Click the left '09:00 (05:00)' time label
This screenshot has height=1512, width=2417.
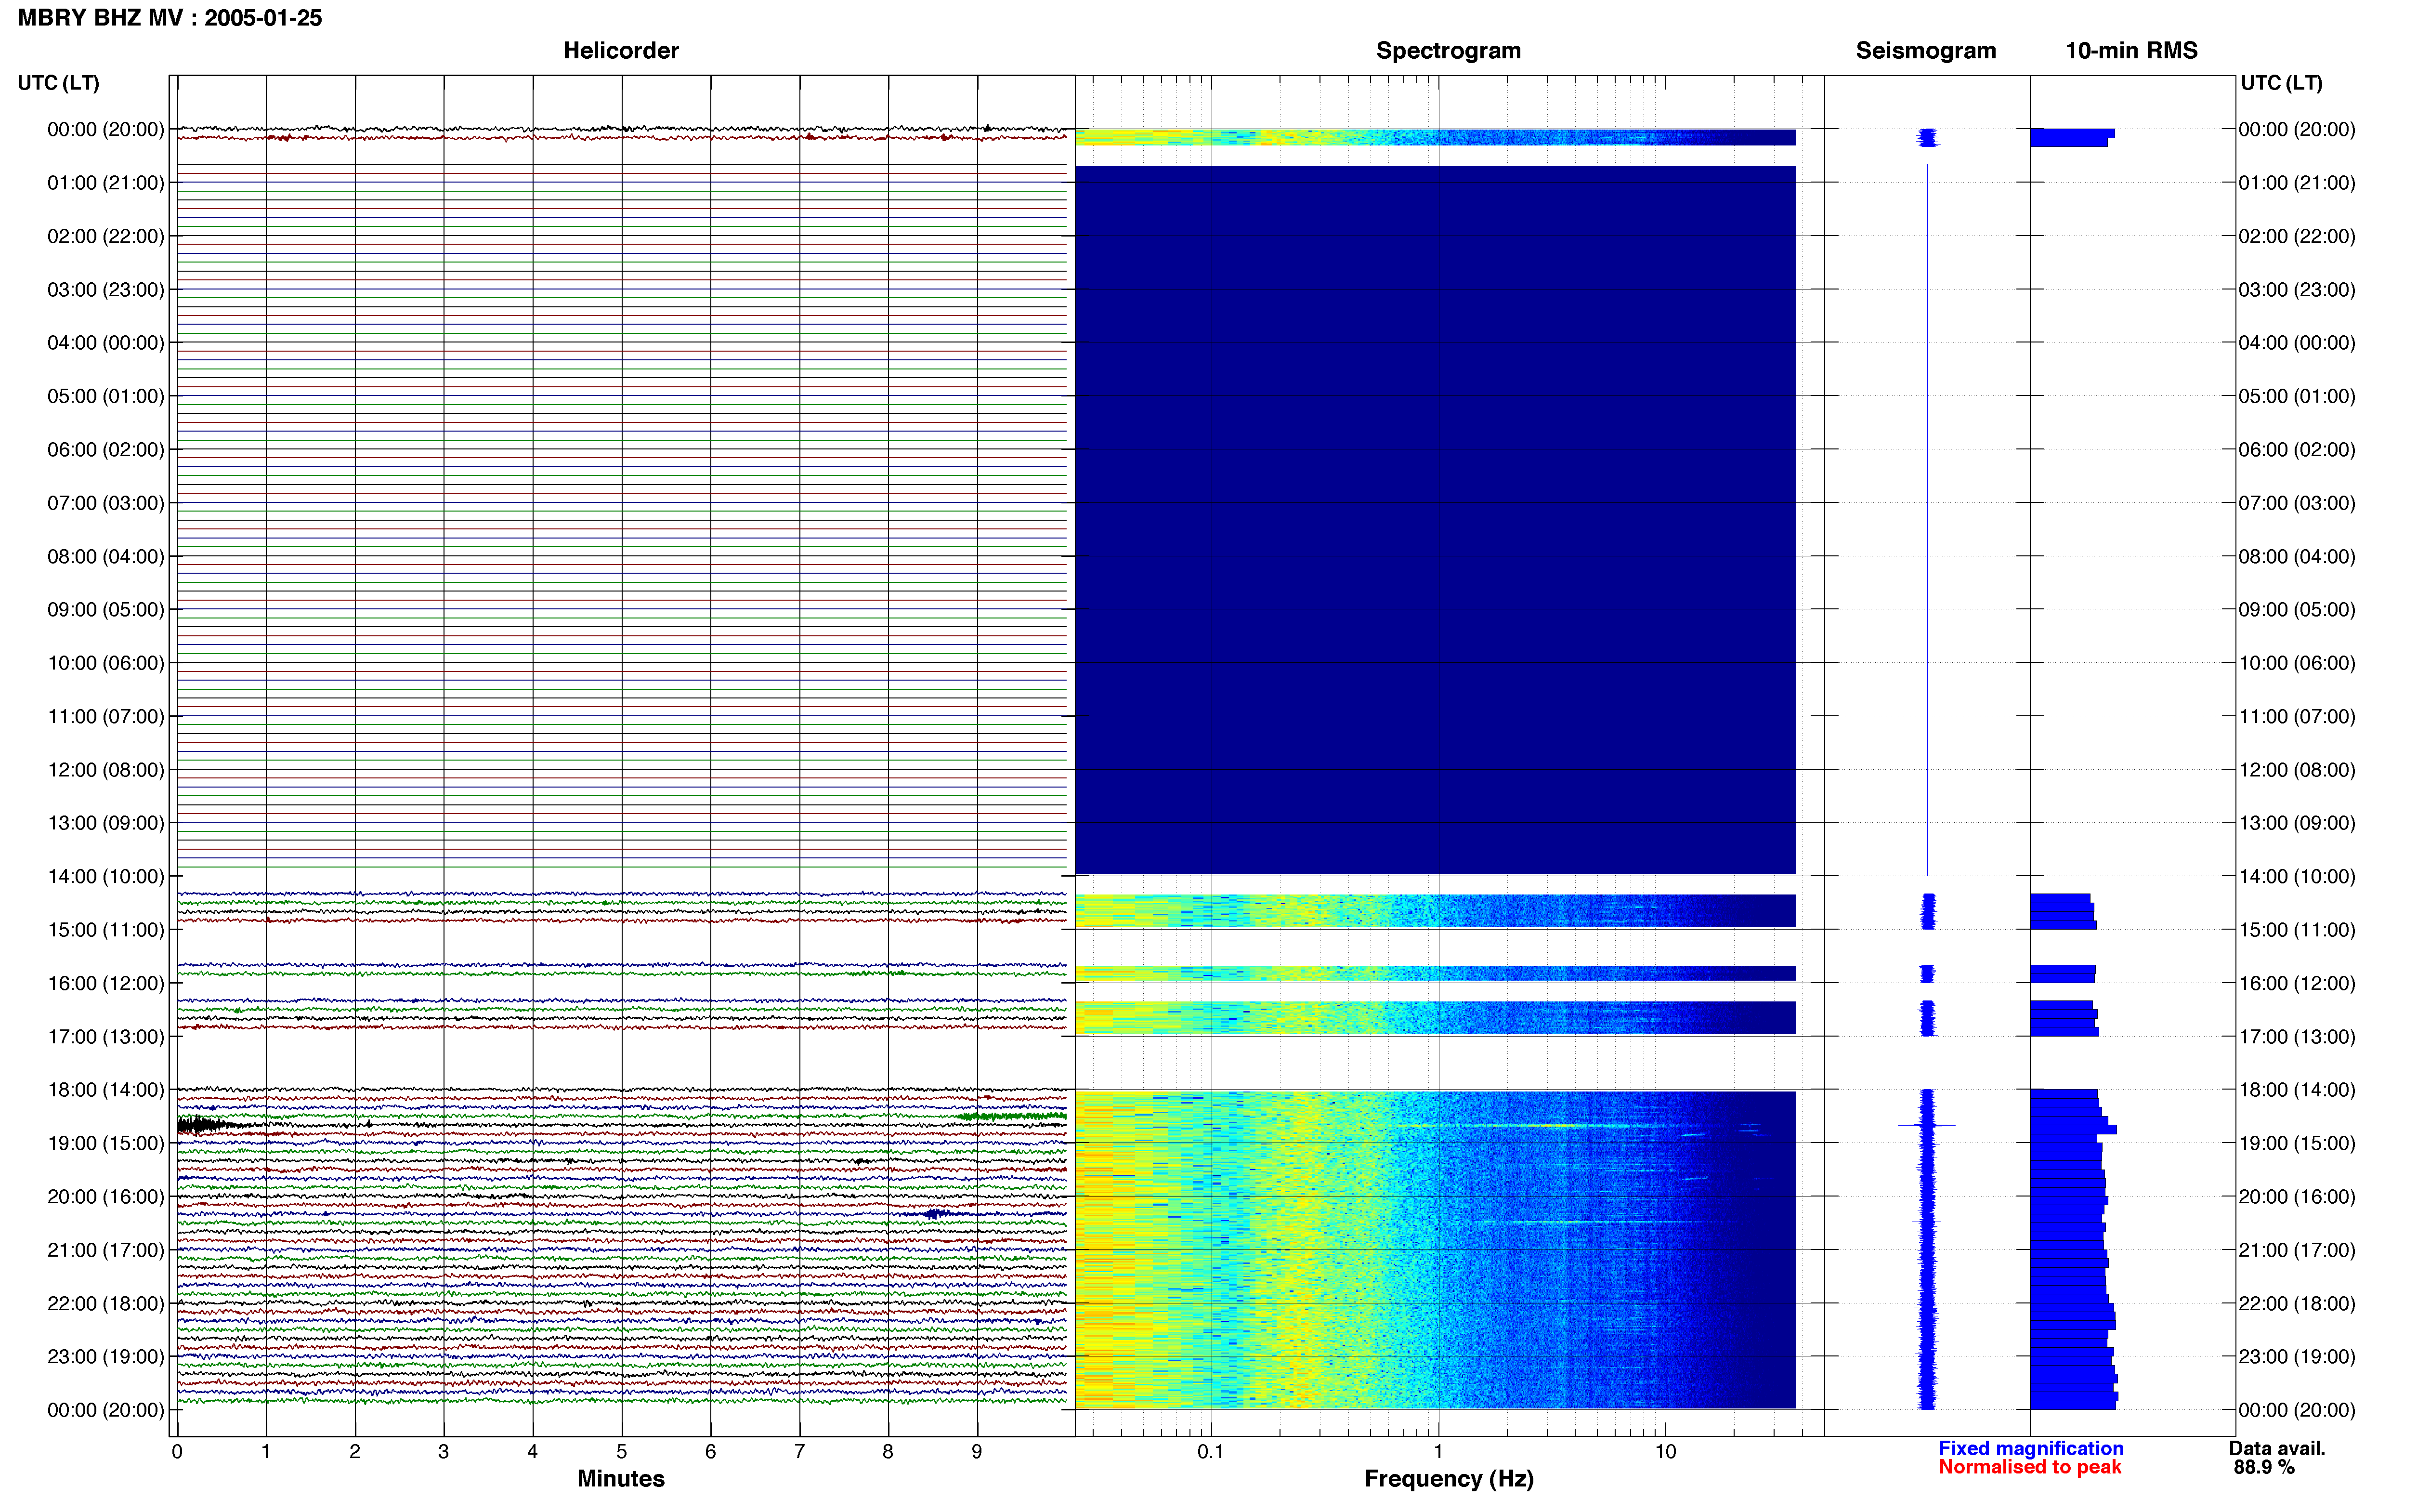point(106,610)
